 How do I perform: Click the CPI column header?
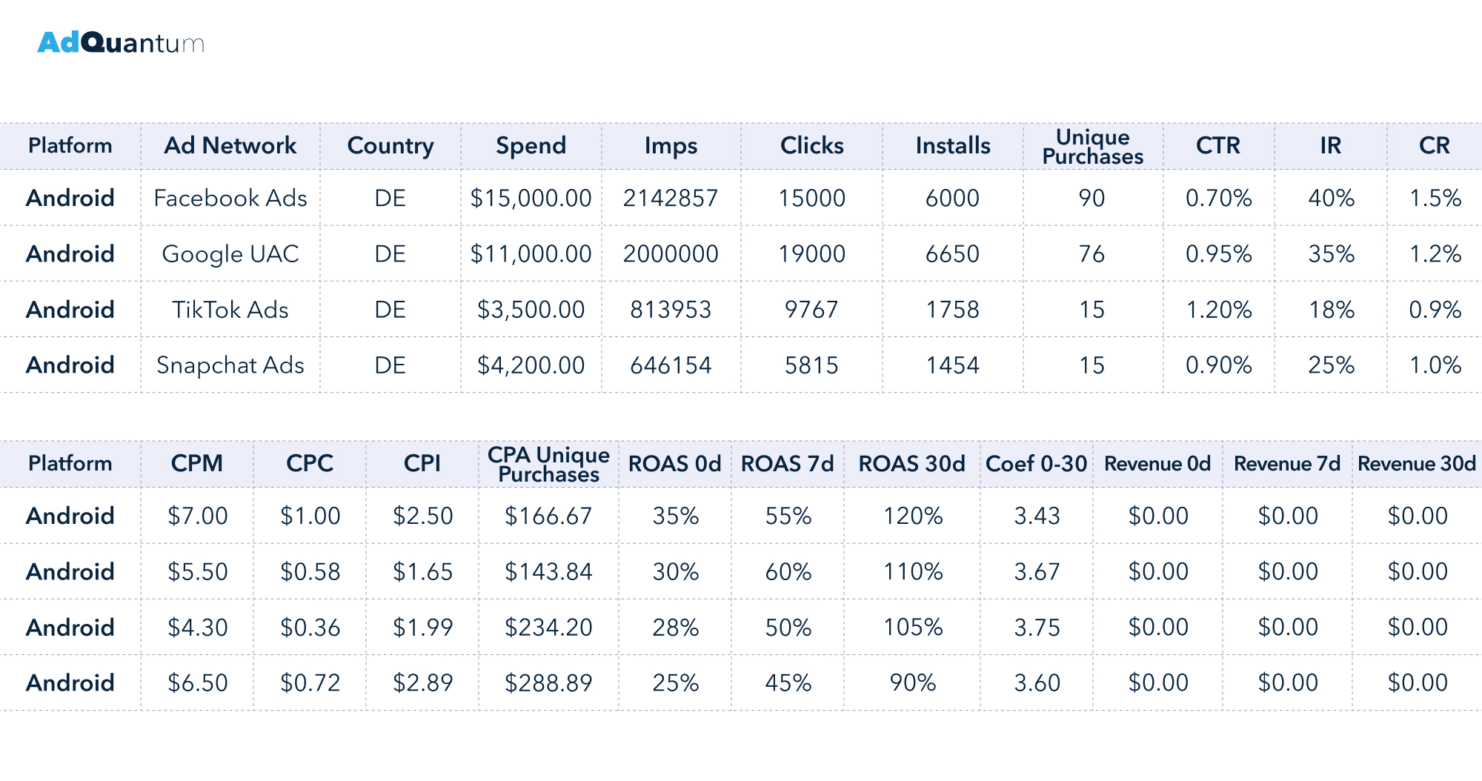(x=422, y=463)
